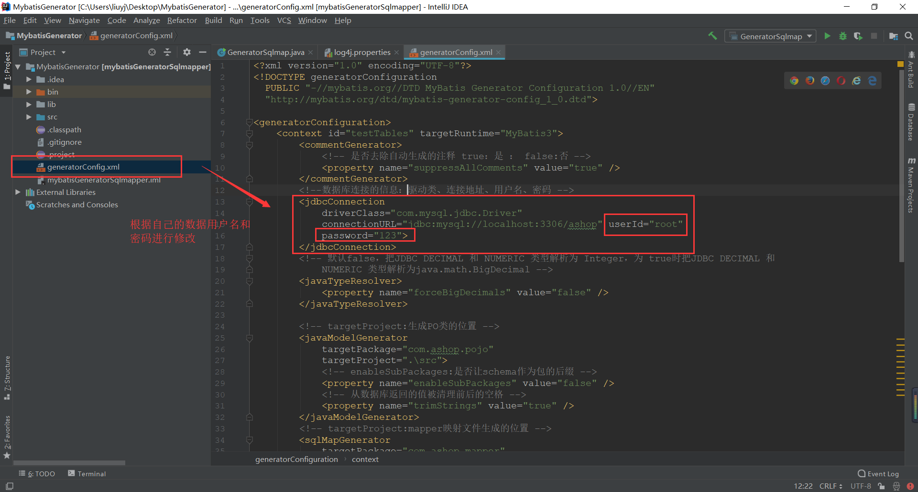Viewport: 918px width, 492px height.
Task: Preview XML in Internet Explorer icon
Action: pyautogui.click(x=857, y=81)
